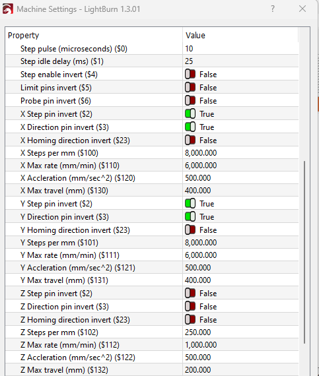Enable Z Step pin invert switch
Viewport: 319px width, 376px height.
190,293
